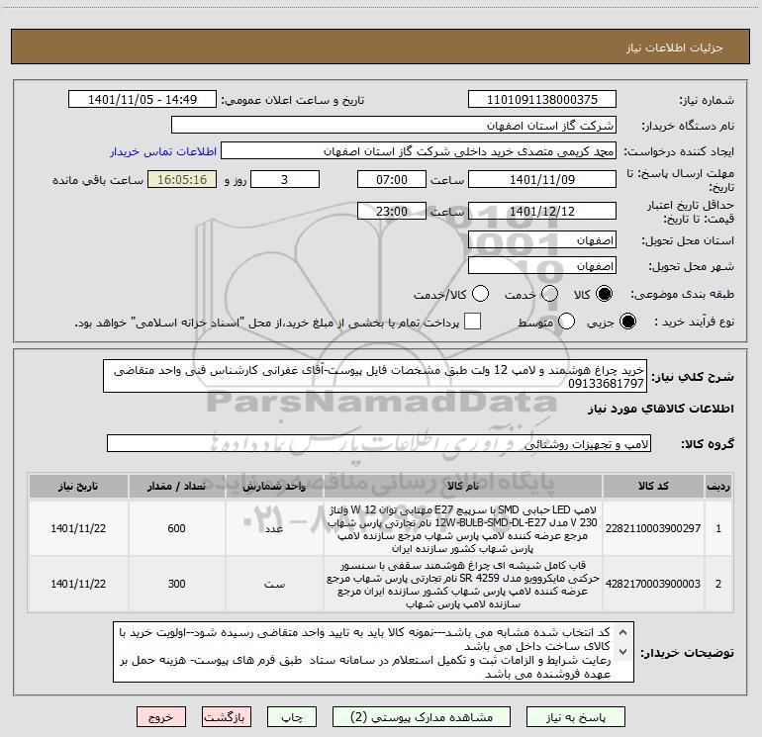The image size is (762, 737).
Task: Click the استان محل تحویل field اصفهان
Action: pos(542,240)
